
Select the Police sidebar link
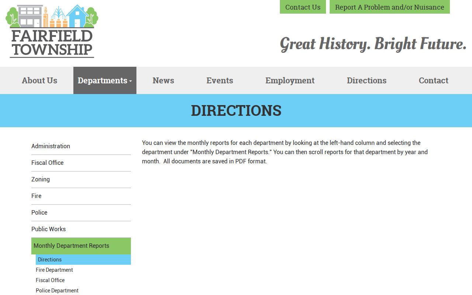[81, 213]
